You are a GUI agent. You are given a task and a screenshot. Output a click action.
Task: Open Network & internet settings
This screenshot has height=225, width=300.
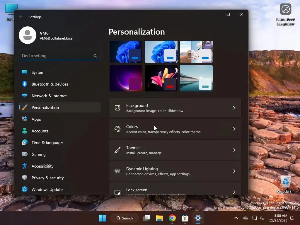click(60, 96)
